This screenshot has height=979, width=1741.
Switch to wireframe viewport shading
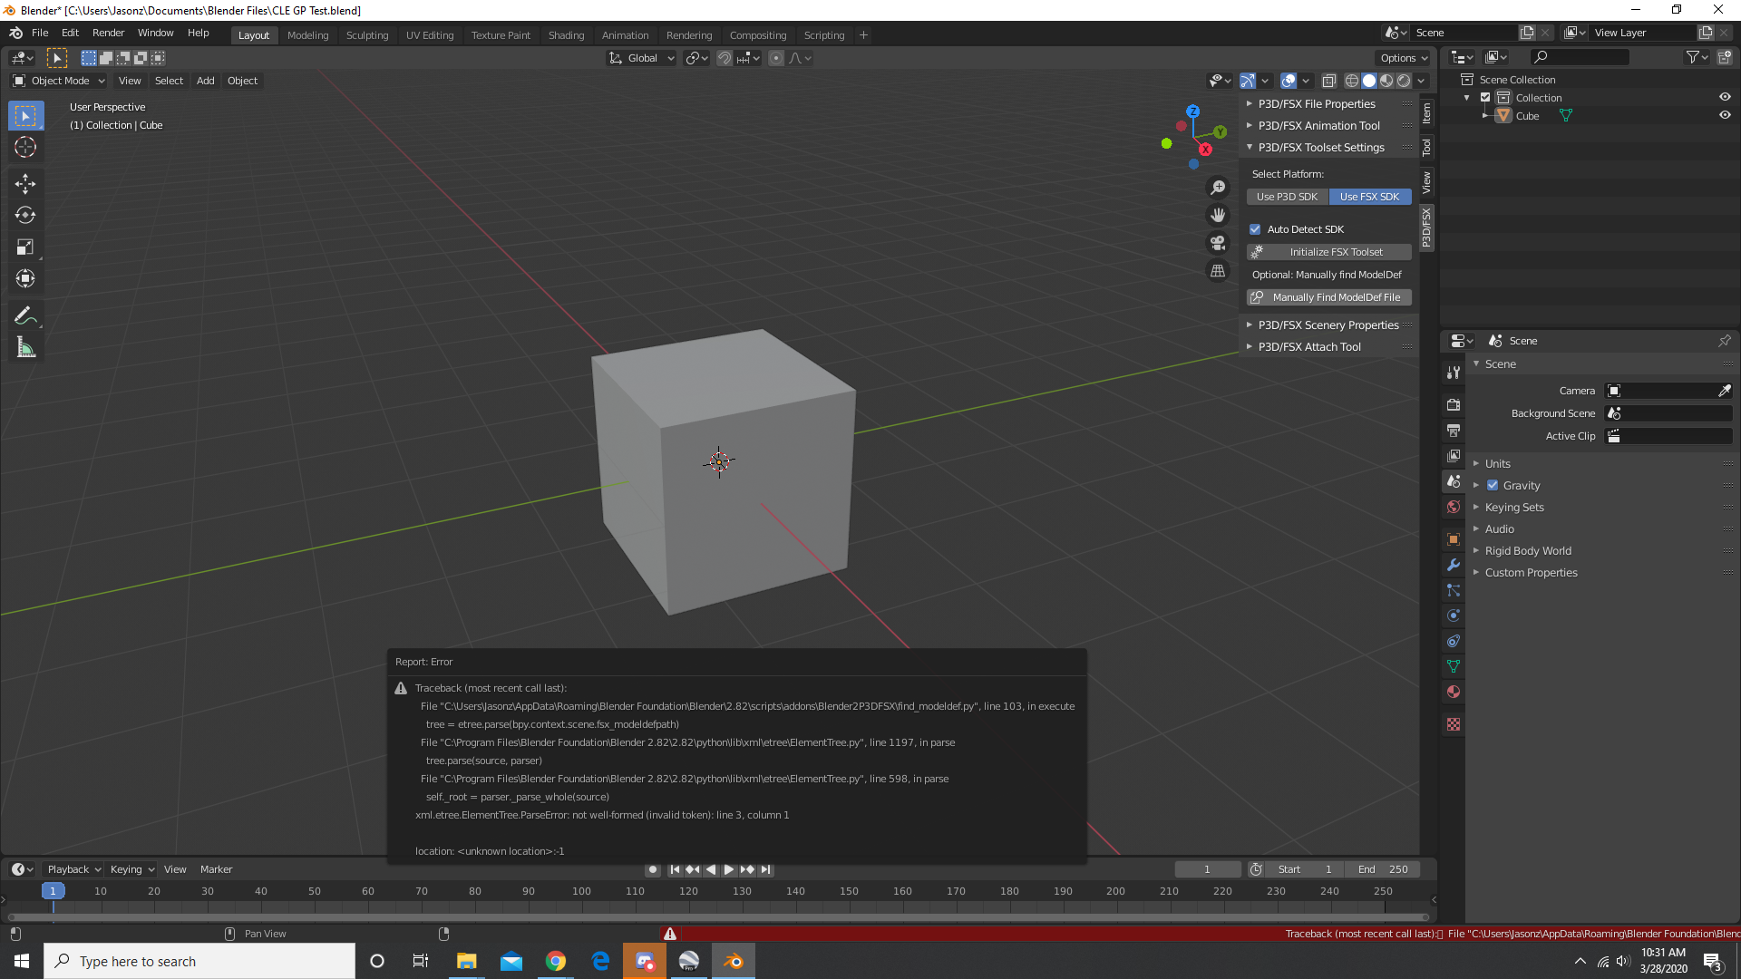[x=1352, y=81]
